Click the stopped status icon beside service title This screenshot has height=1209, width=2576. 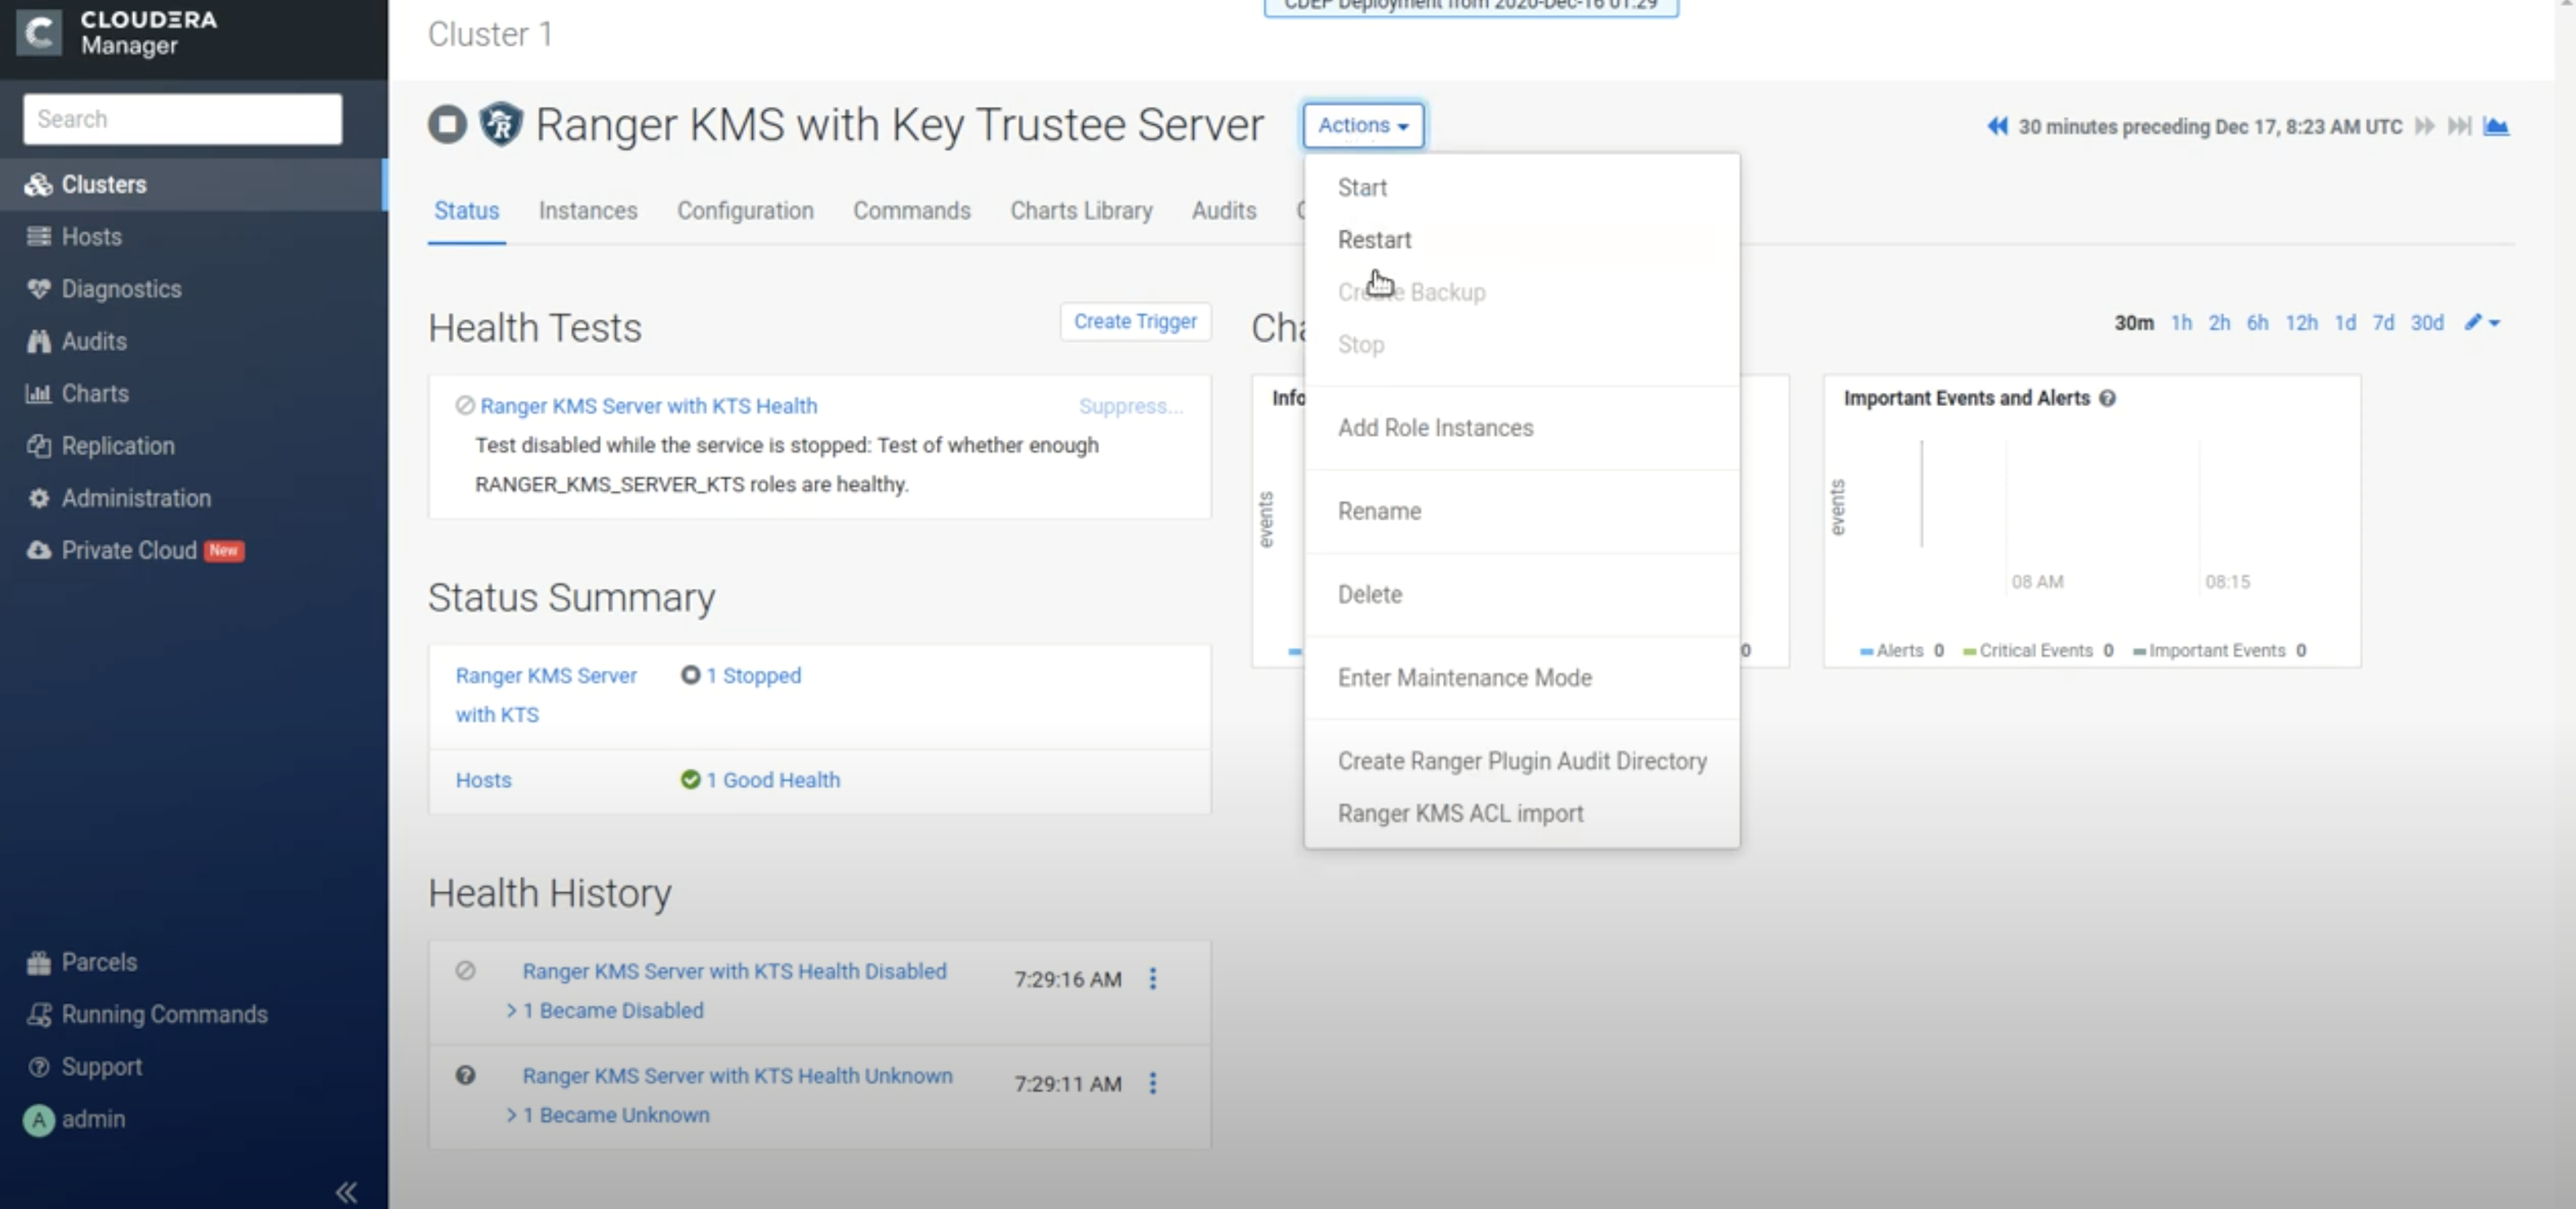click(x=447, y=125)
